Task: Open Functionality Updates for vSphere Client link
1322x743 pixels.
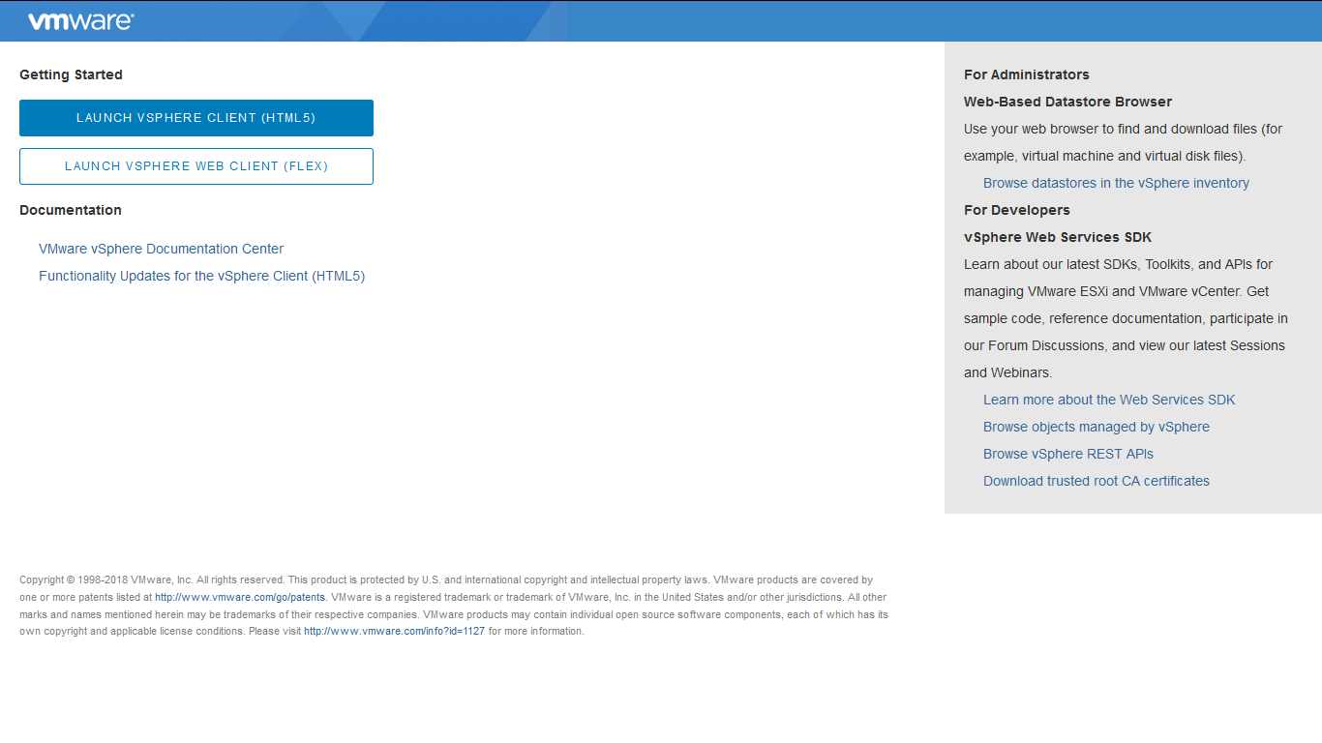Action: click(201, 276)
